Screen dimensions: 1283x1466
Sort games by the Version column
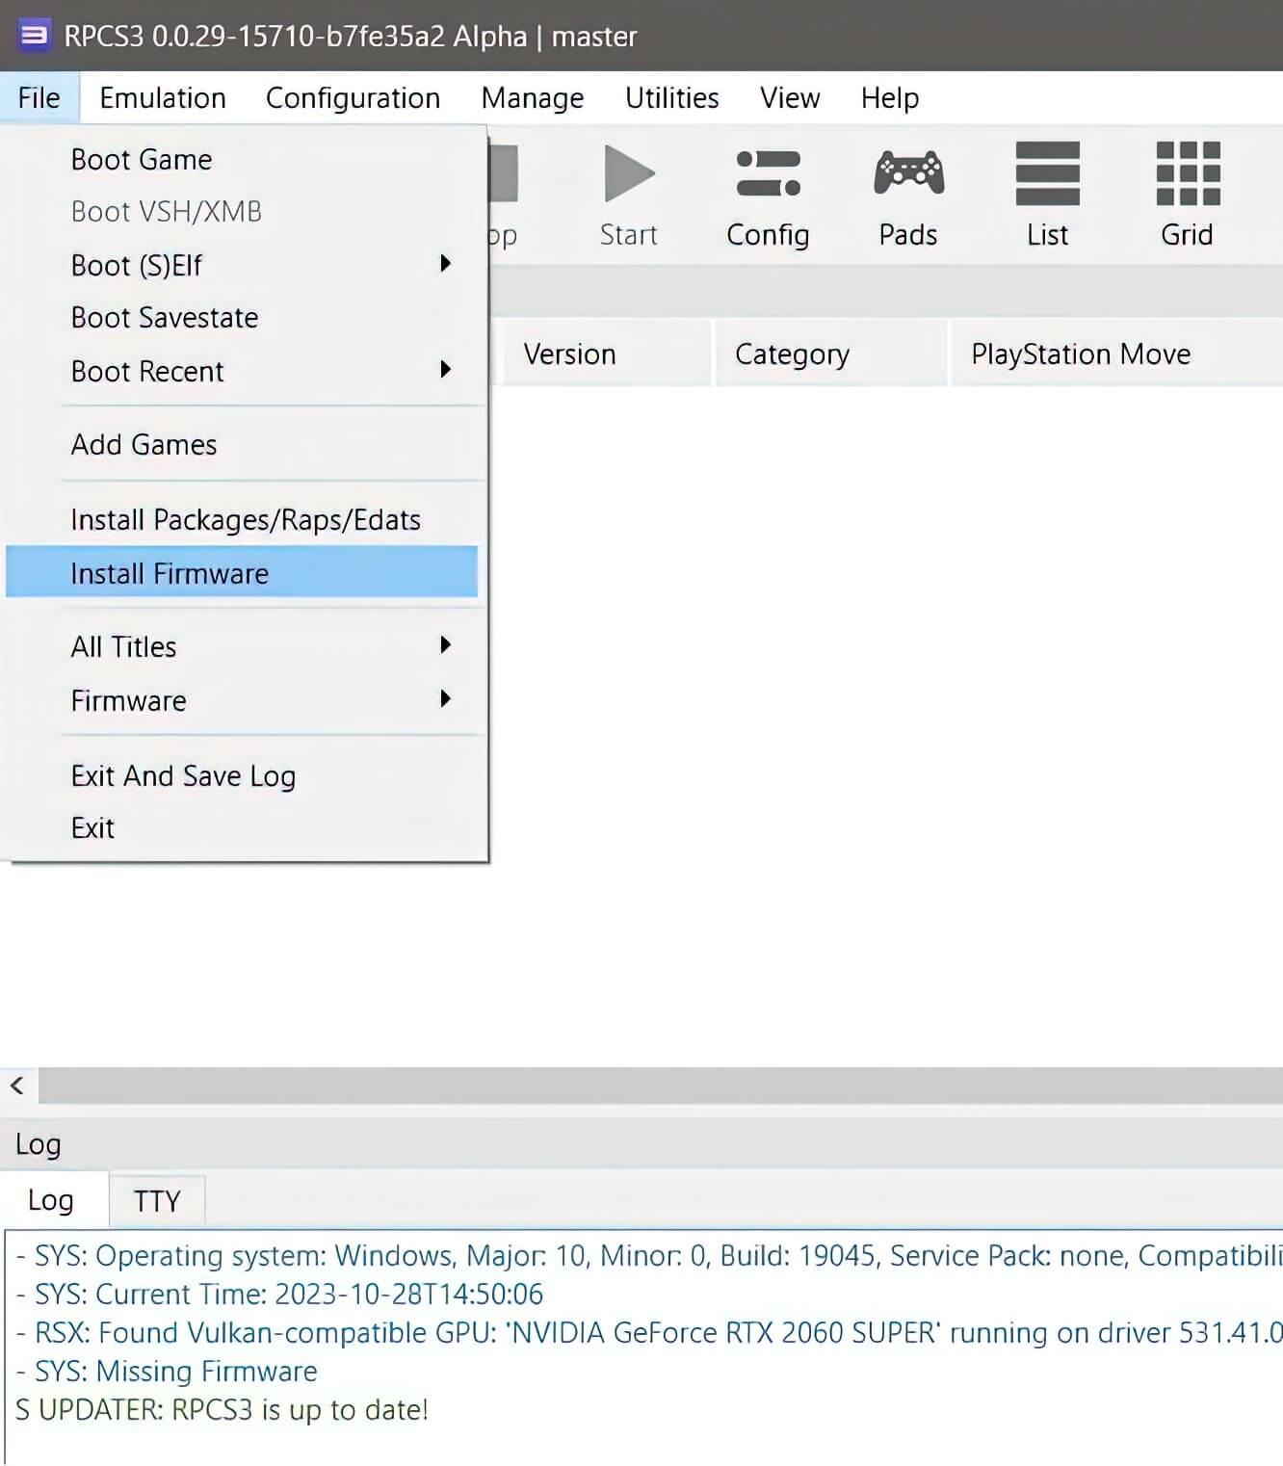tap(569, 353)
